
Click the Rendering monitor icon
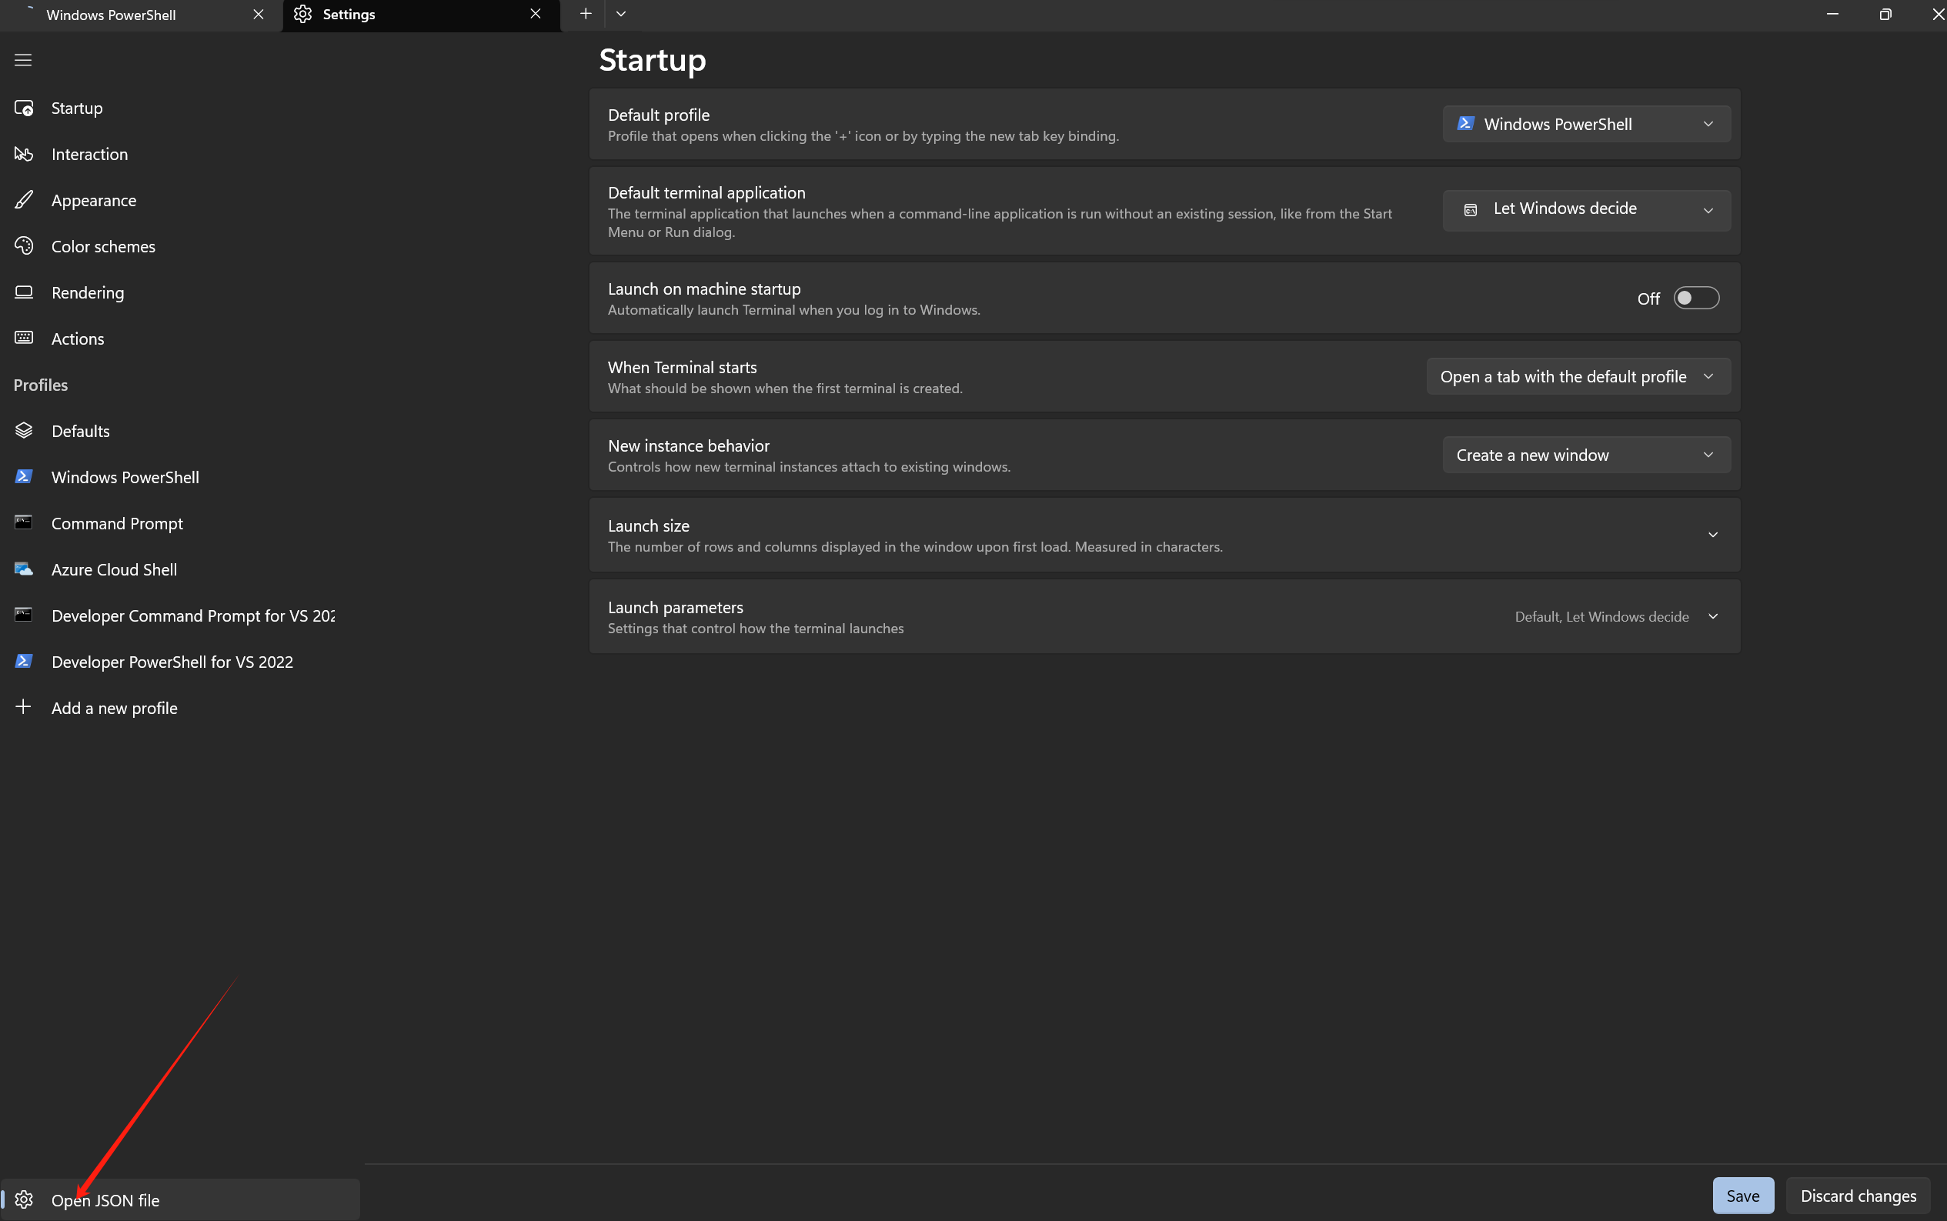23,292
